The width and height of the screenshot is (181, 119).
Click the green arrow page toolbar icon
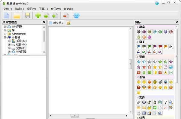pyautogui.click(x=46, y=16)
